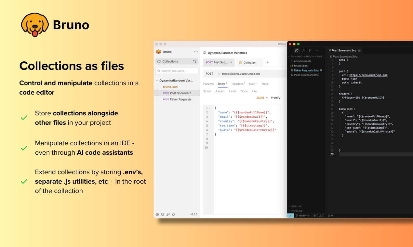
Task: Open Bruno settings gear icon
Action: coord(157,214)
